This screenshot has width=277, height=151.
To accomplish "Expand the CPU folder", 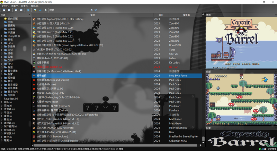I will (x=2, y=60).
